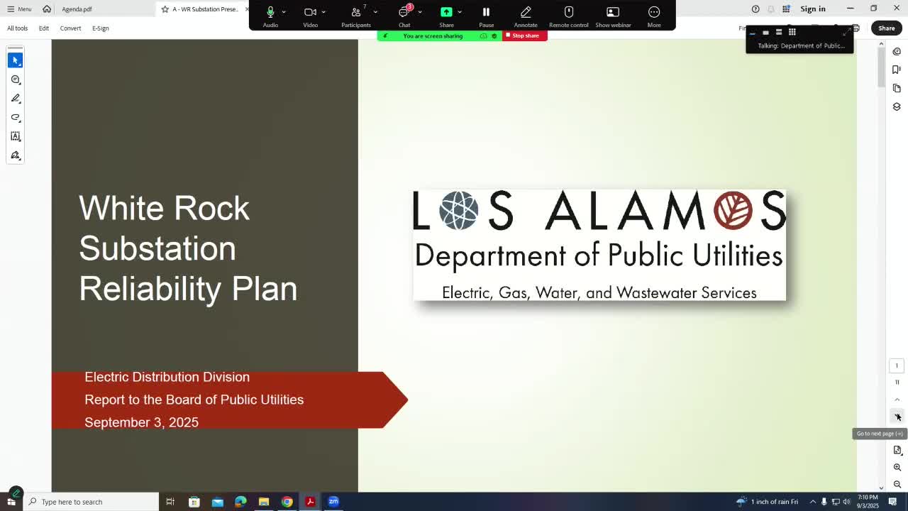Minimize the Zoom video panel
The image size is (908, 511).
click(x=753, y=33)
